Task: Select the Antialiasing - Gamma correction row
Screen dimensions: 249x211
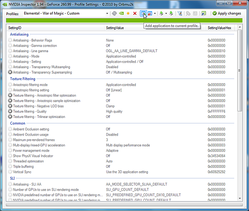Action: tap(122, 46)
